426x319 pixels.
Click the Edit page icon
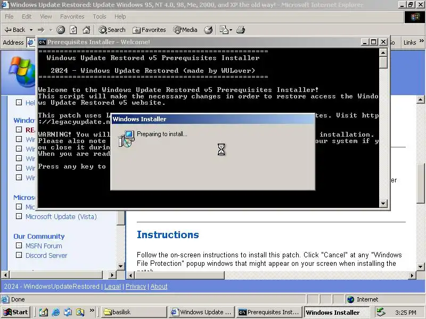(x=224, y=30)
